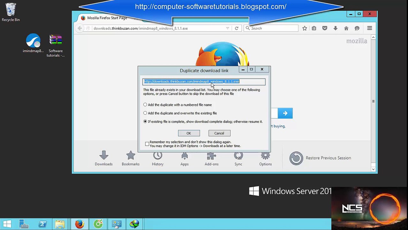Click the Firefox Search box
This screenshot has width=408, height=230.
pos(271,28)
